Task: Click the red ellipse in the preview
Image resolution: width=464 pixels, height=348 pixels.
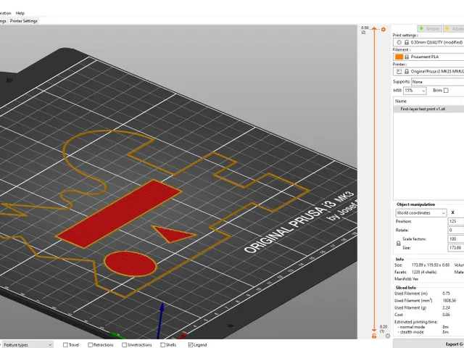Action: pyautogui.click(x=130, y=264)
